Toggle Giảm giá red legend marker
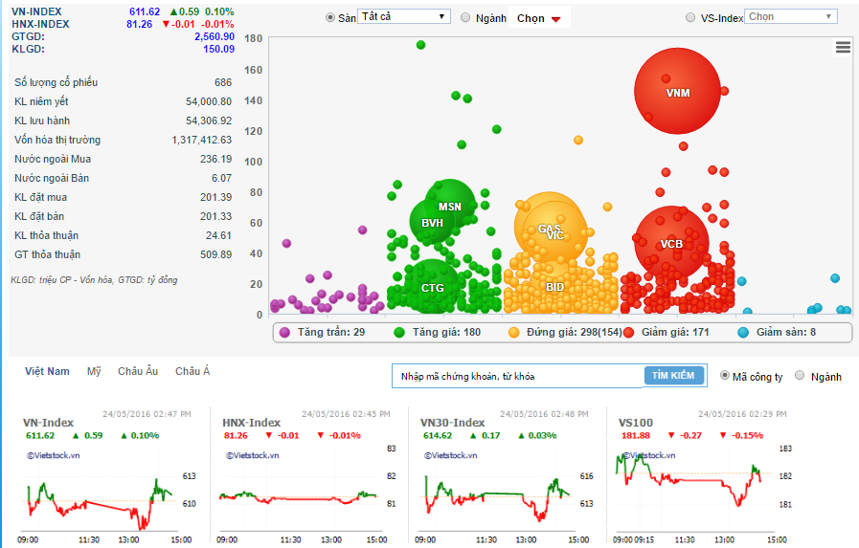The image size is (859, 548). coord(628,333)
